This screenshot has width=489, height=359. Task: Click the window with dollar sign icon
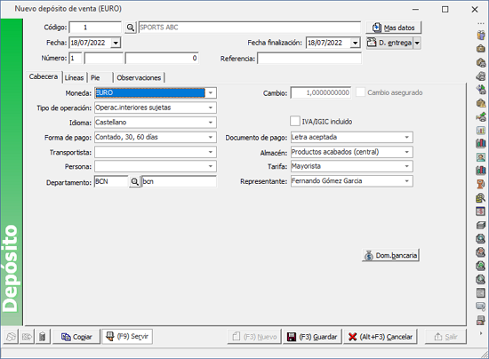click(481, 211)
